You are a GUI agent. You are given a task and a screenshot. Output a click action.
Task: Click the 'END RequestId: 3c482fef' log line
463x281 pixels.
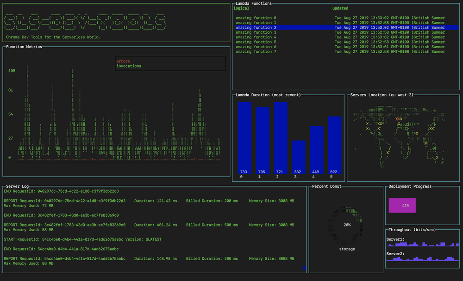(x=61, y=215)
